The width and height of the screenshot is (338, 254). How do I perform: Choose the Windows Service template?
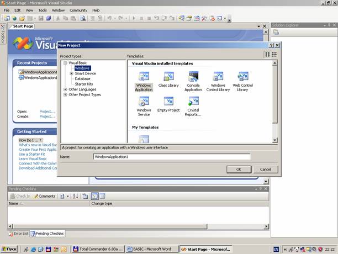coord(144,107)
